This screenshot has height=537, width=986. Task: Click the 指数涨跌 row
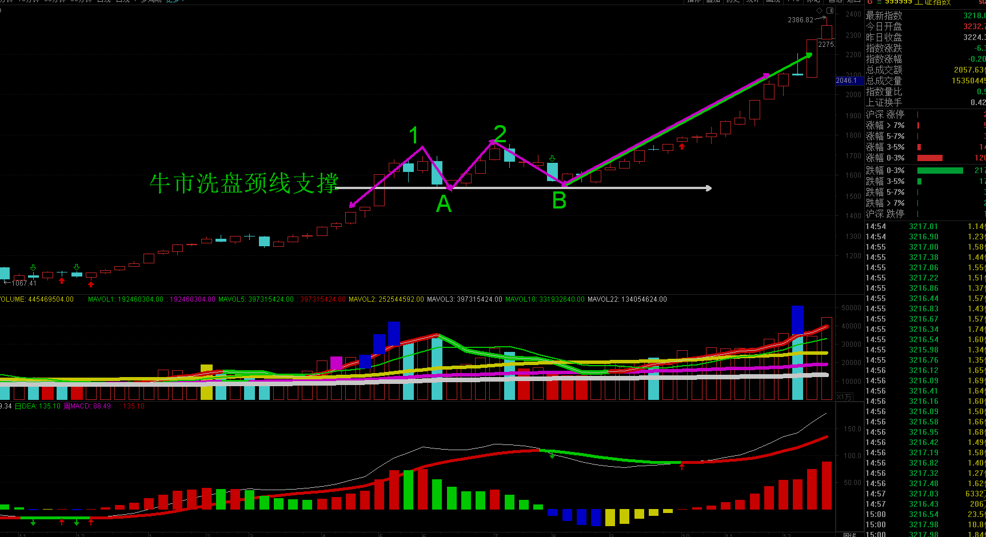tap(925, 48)
